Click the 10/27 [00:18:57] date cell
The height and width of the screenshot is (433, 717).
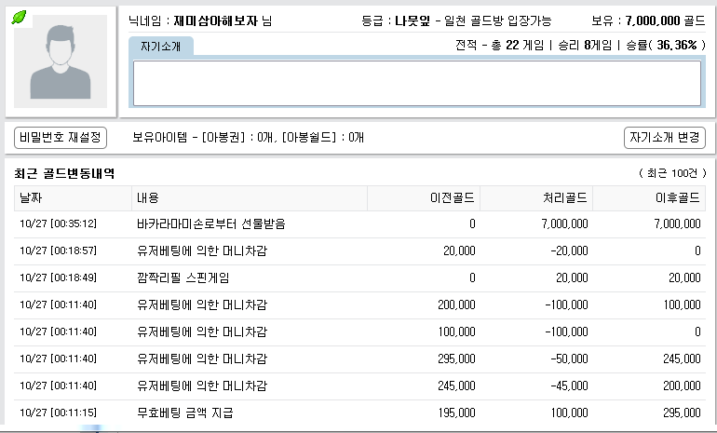pos(58,251)
